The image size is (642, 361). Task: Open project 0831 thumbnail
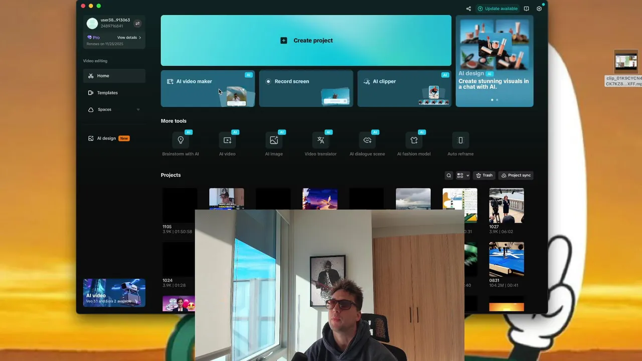click(507, 259)
